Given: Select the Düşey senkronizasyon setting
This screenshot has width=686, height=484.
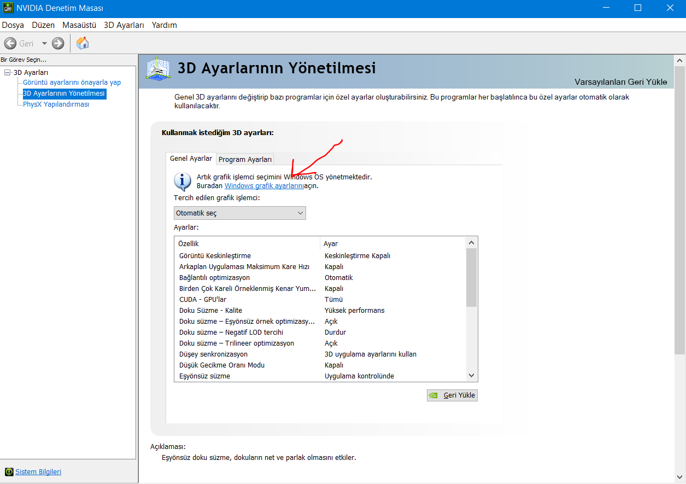Looking at the screenshot, I should coord(320,354).
